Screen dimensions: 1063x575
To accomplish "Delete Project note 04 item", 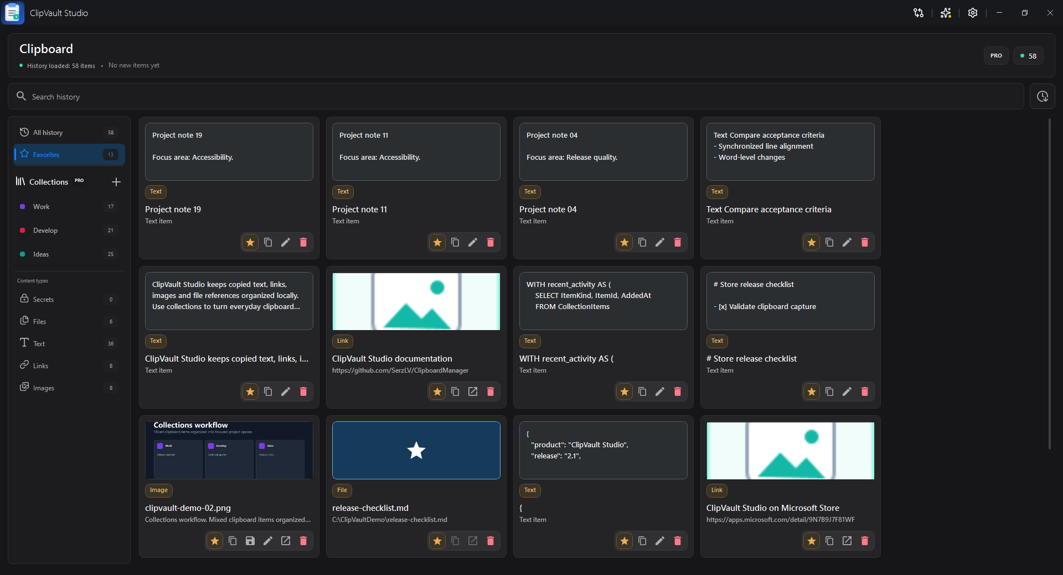I will click(678, 242).
